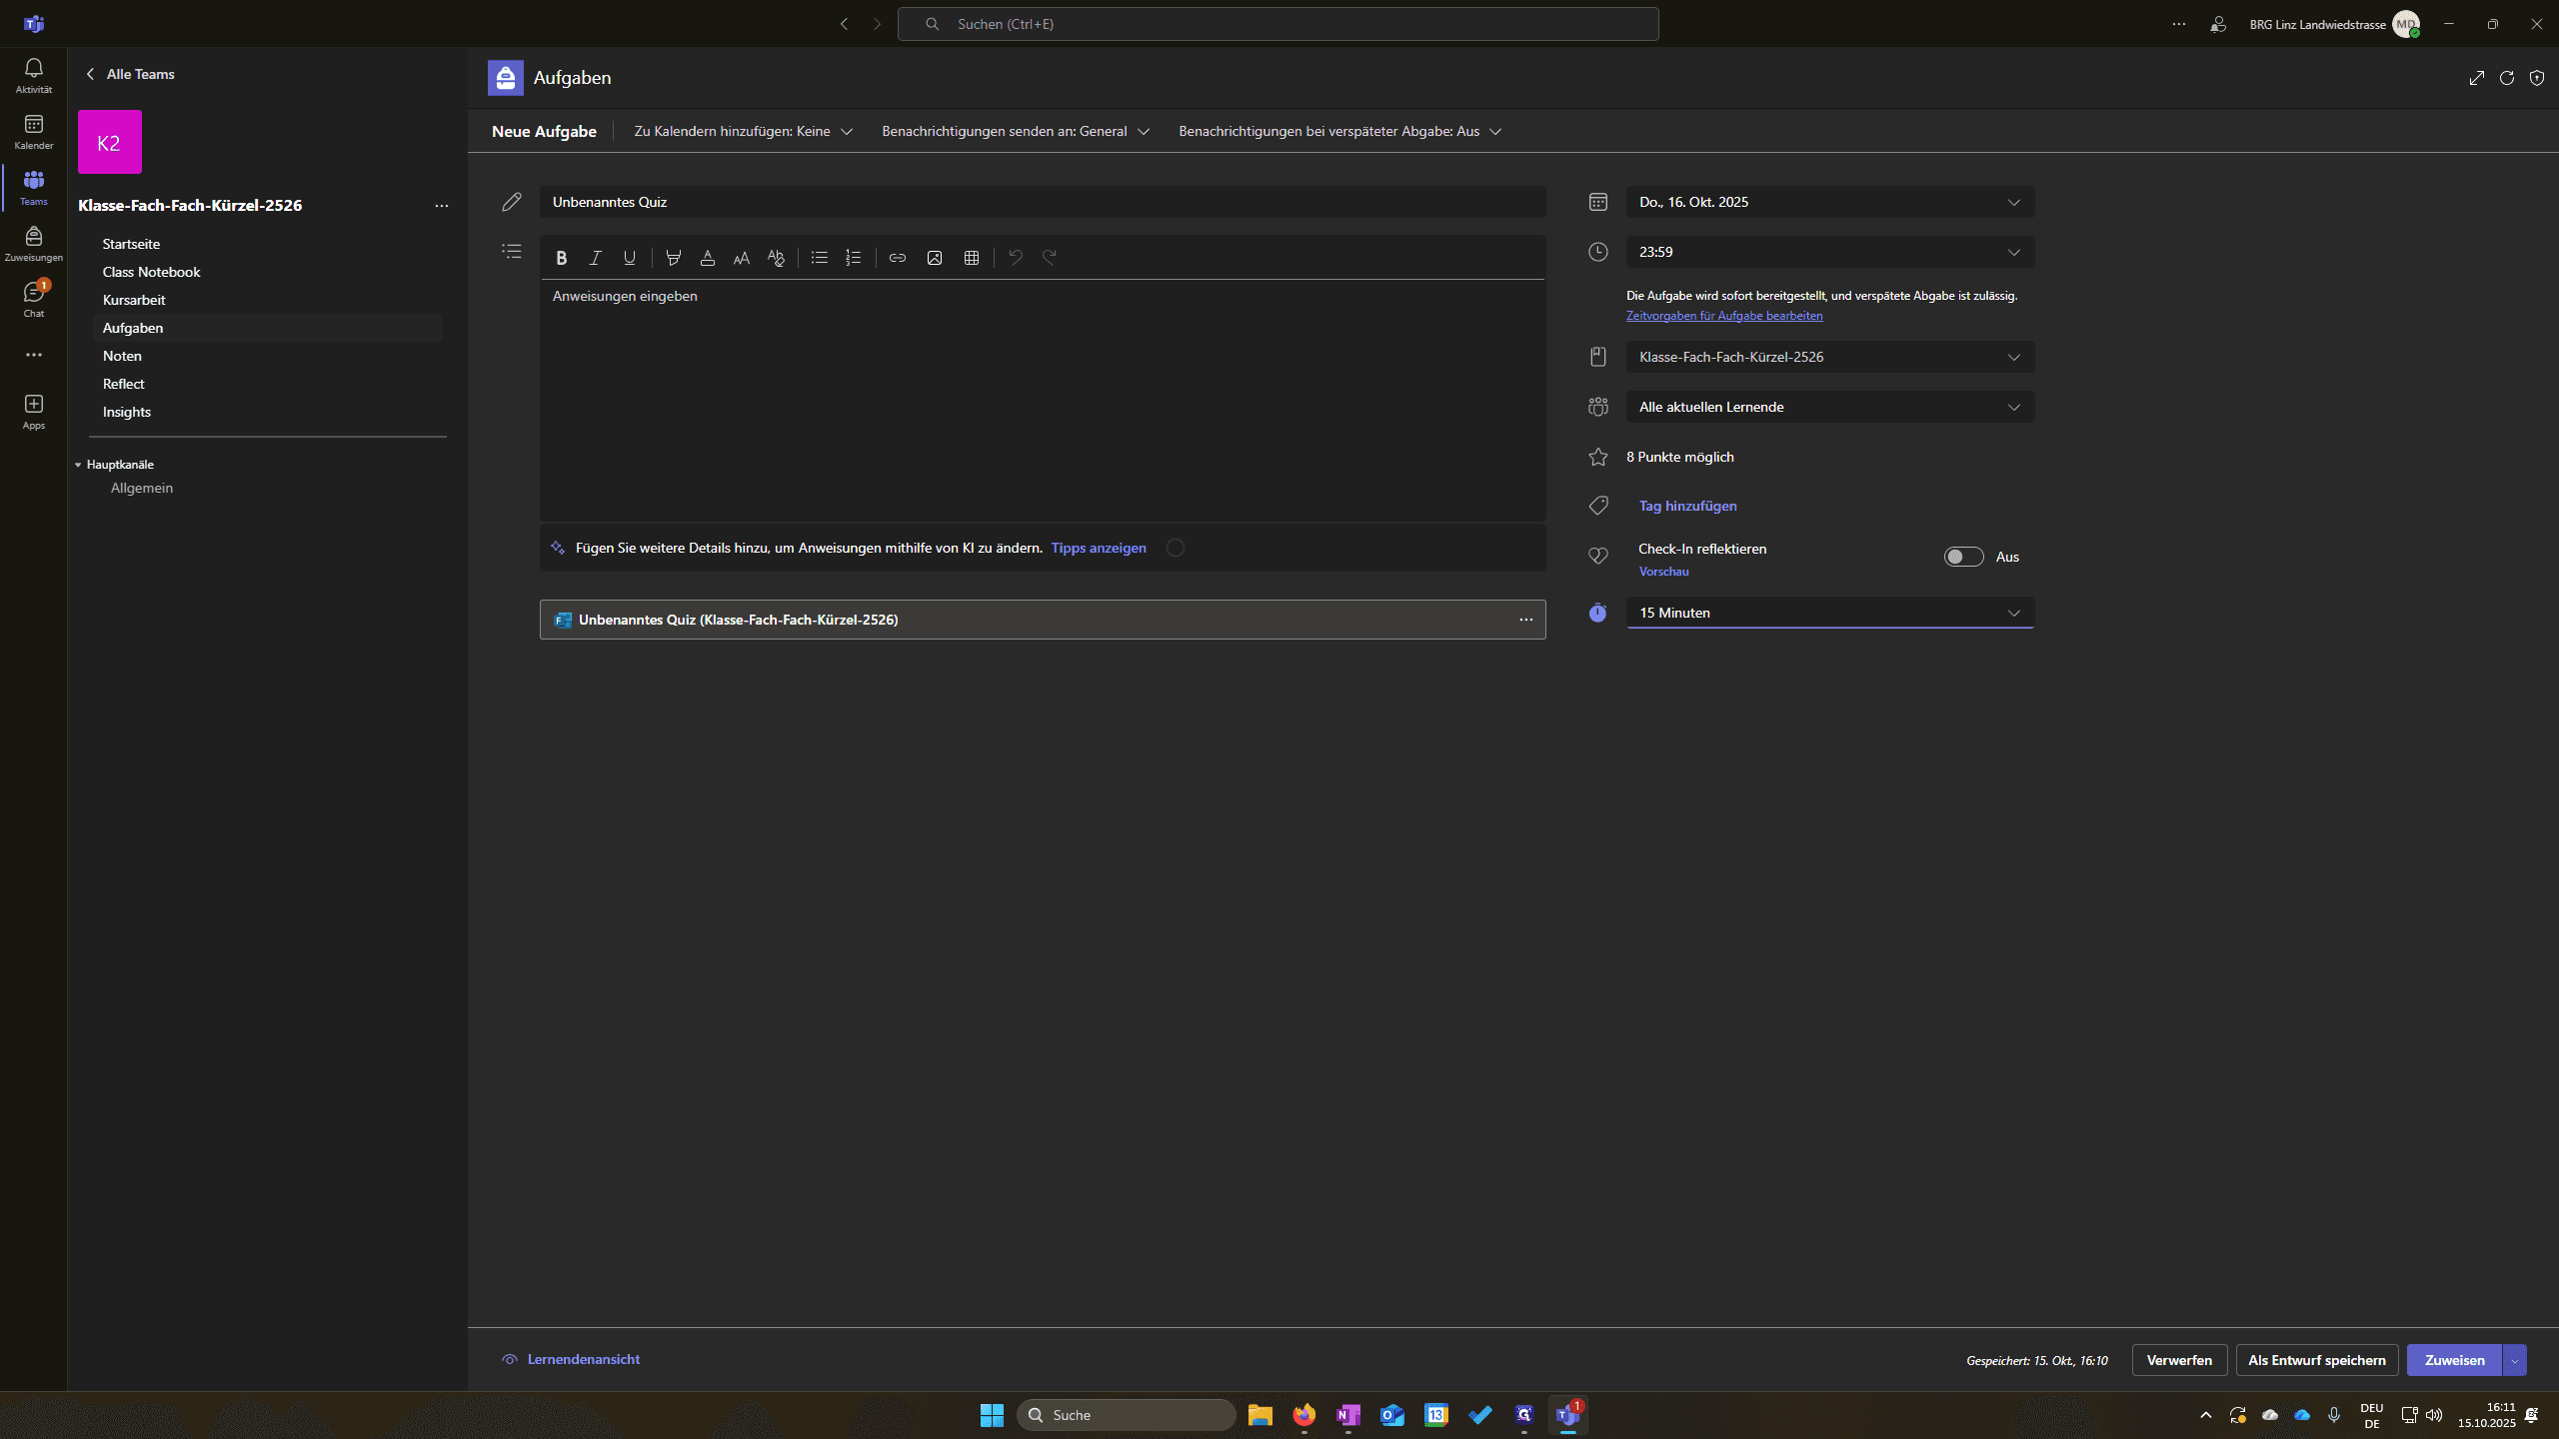Open late submission notification dropdown

(1340, 131)
